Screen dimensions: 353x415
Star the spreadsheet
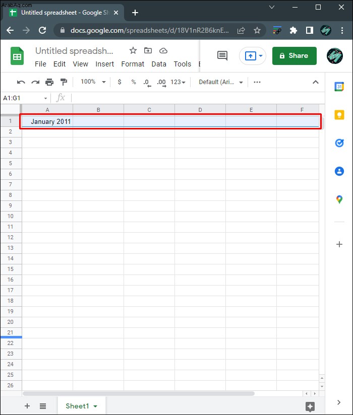[x=133, y=50]
